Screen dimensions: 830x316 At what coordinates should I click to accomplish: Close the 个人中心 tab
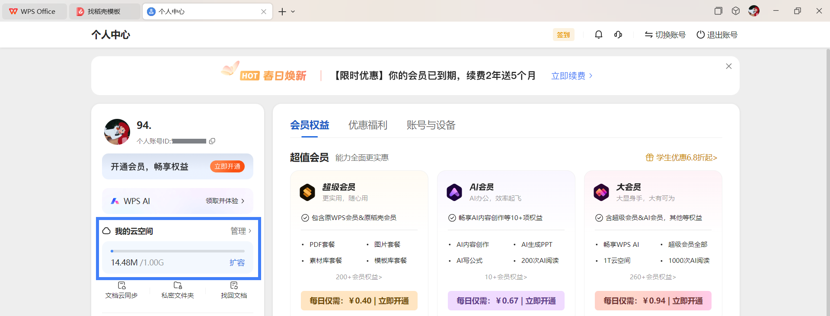(264, 12)
